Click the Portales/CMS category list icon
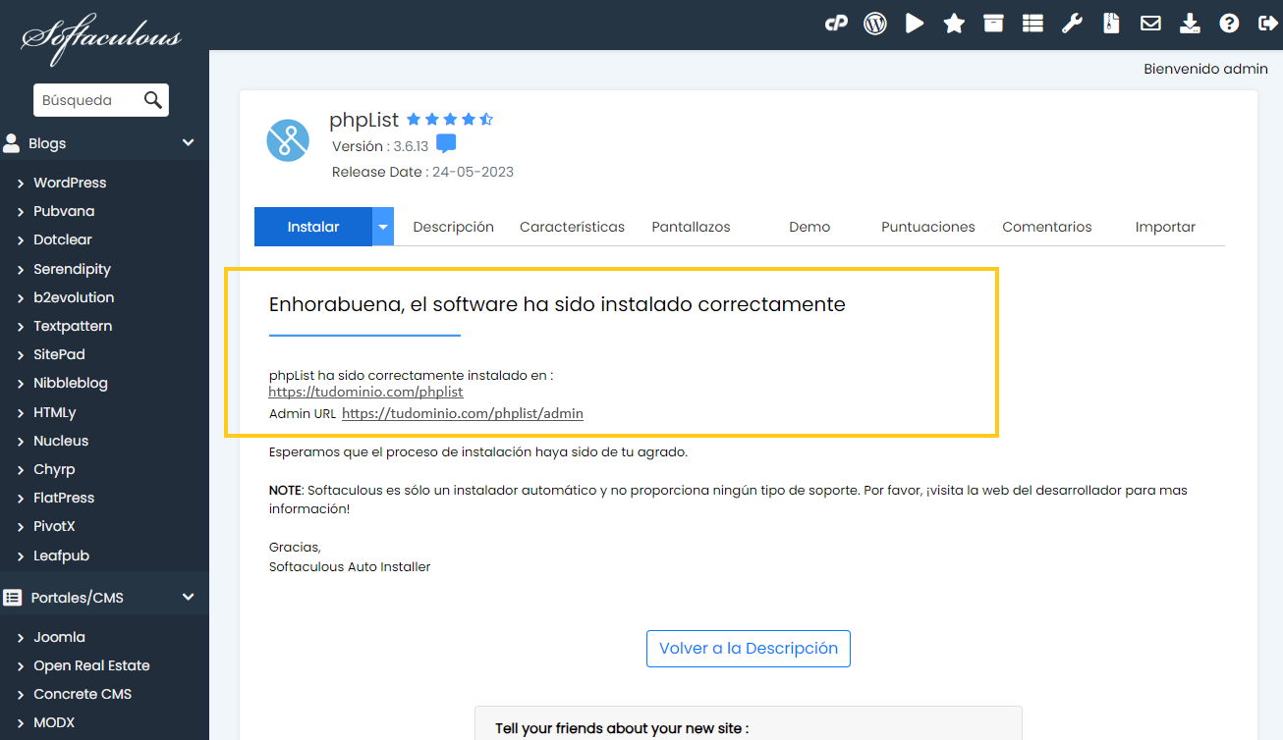1283x740 pixels. 13,597
